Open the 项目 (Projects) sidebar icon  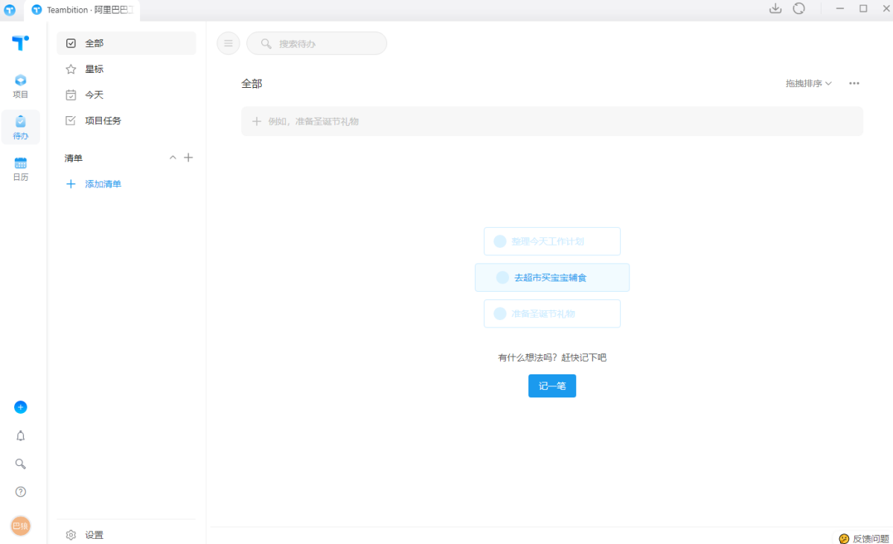coord(21,86)
